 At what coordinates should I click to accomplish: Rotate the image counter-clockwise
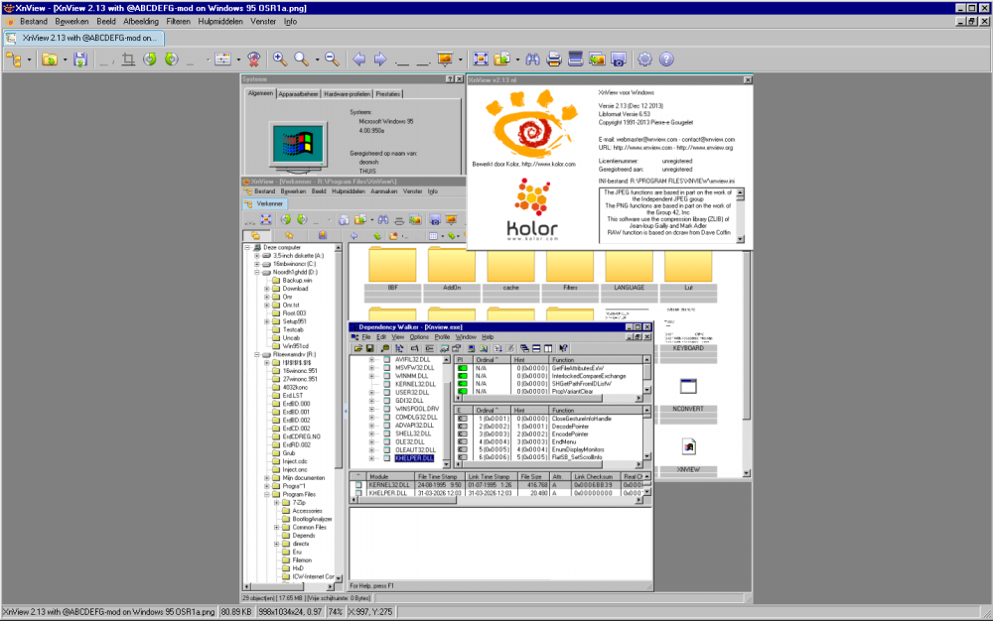(150, 60)
